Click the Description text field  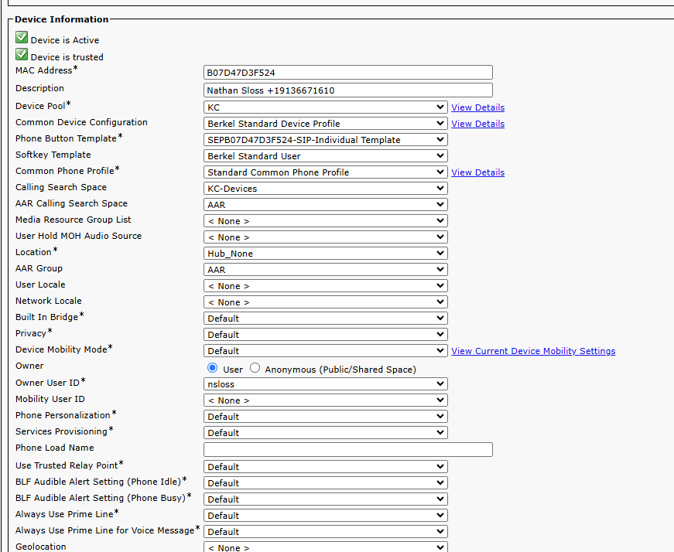(347, 90)
